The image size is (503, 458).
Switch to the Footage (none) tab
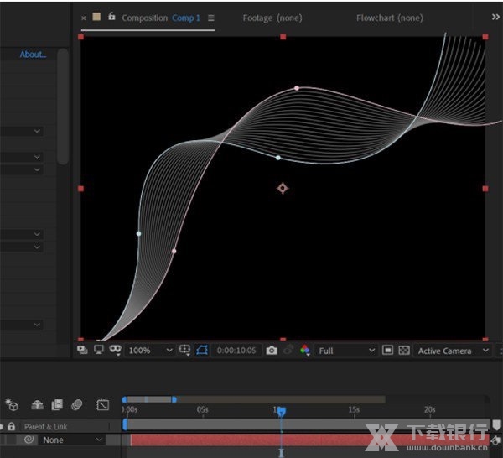(272, 18)
